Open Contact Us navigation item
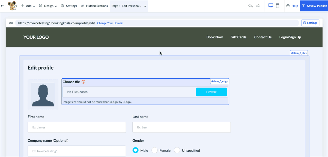 coord(263,37)
